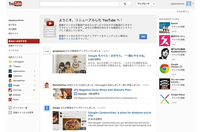
Task: Select the あなたへのおすすめ tab
Action: 24,41
